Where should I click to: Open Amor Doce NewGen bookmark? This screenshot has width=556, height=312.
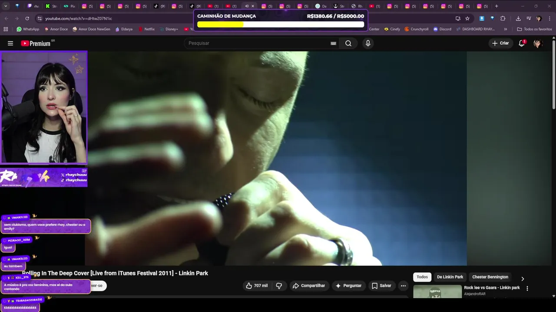point(91,29)
